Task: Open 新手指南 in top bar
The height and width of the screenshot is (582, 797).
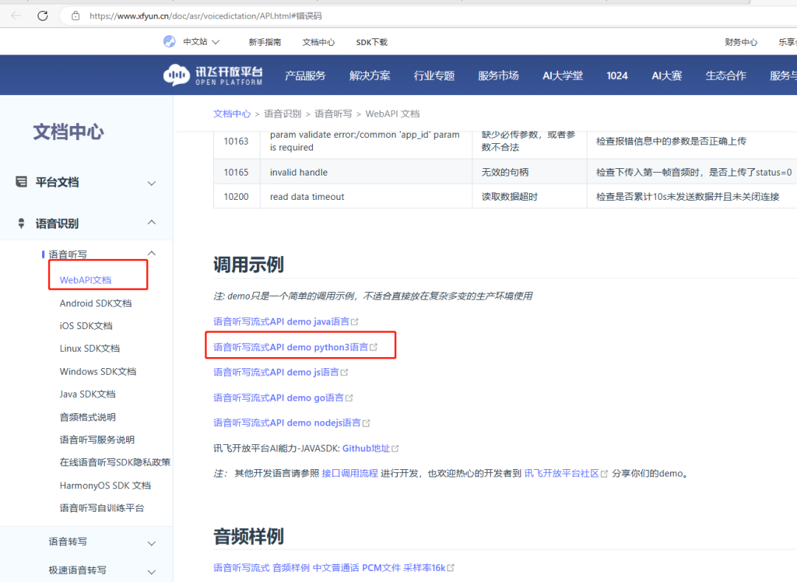Action: click(264, 42)
